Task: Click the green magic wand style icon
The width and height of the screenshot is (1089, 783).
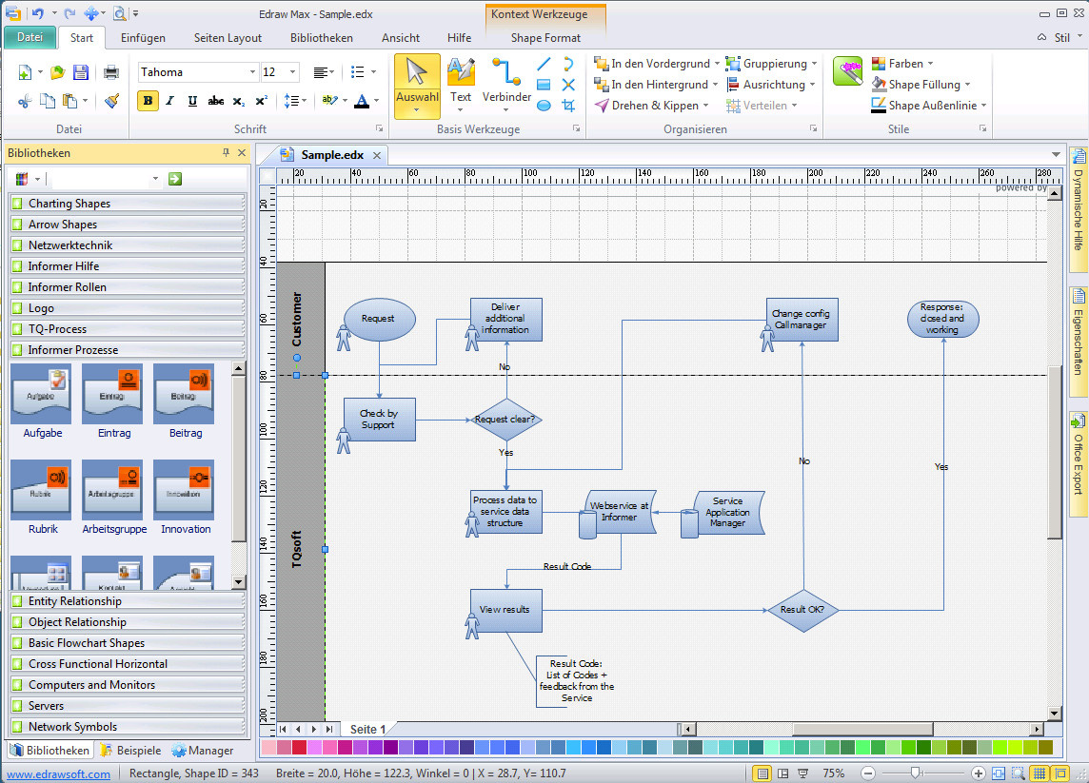Action: [847, 71]
